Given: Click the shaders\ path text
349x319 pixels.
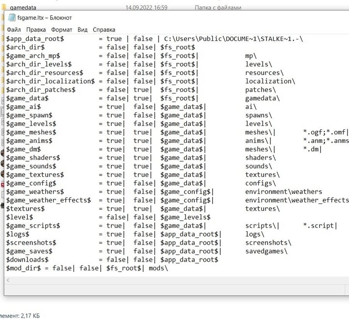Looking at the screenshot, I should (x=261, y=158).
